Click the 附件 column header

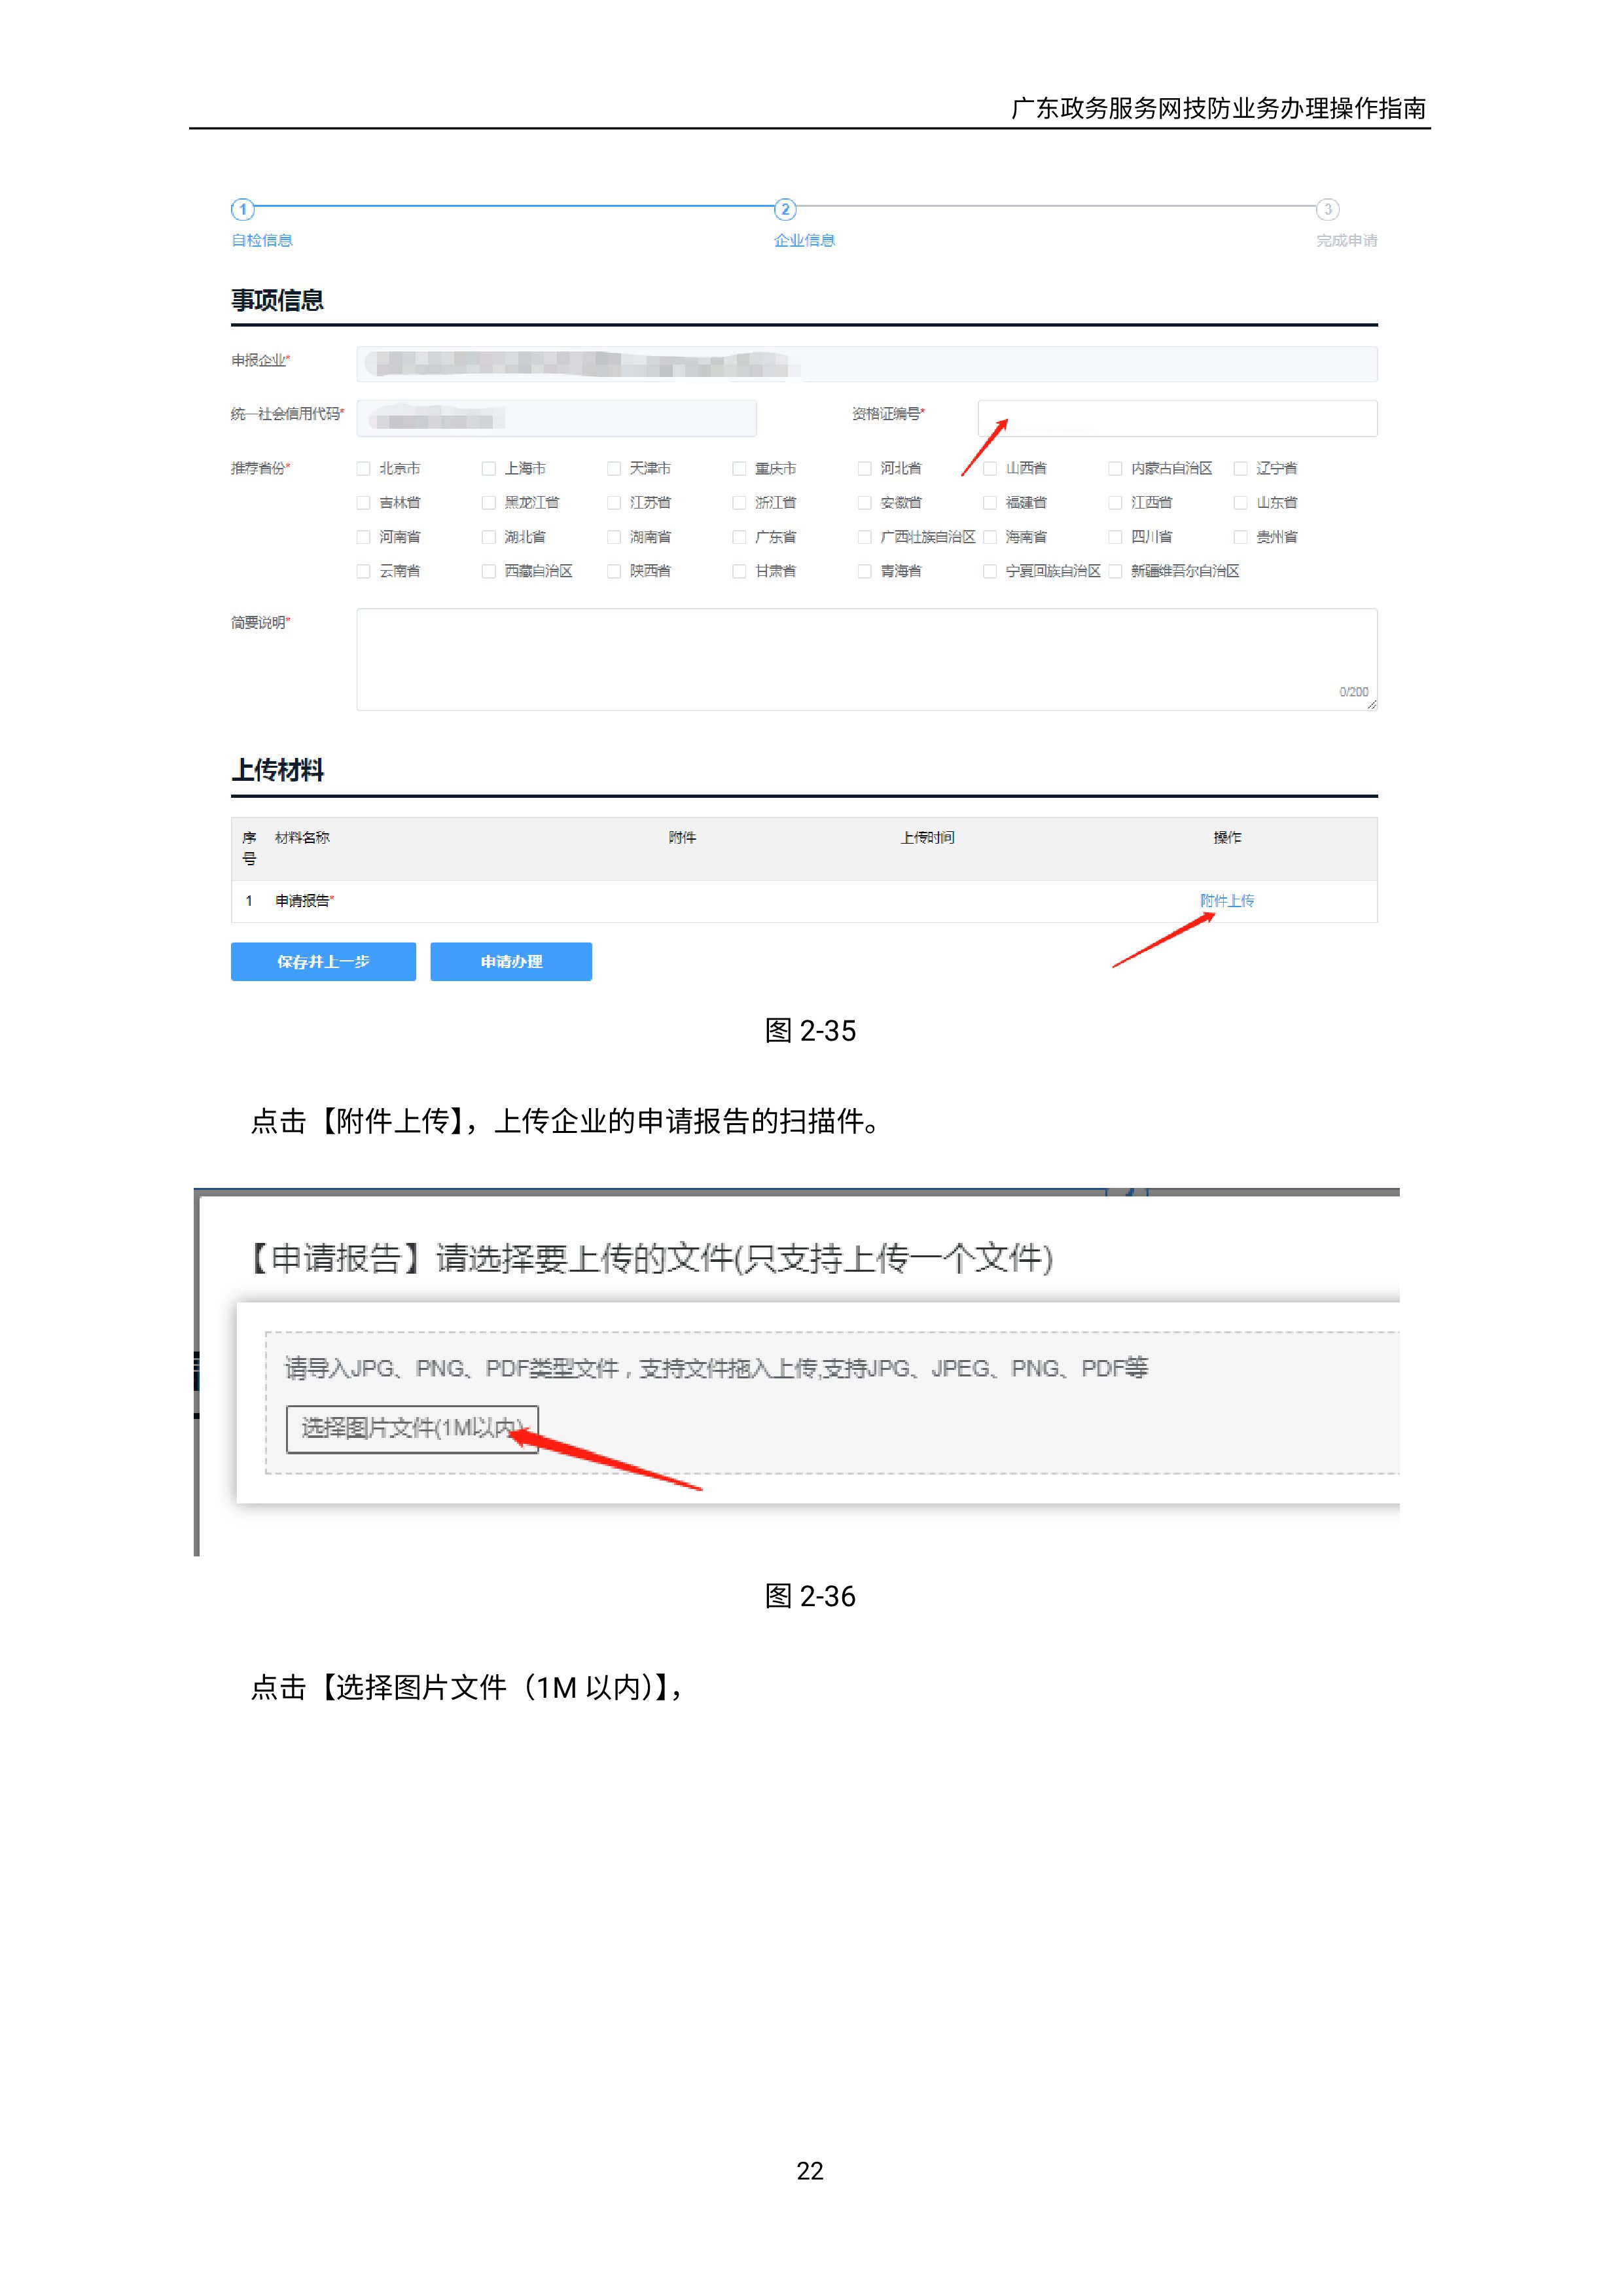pos(683,838)
